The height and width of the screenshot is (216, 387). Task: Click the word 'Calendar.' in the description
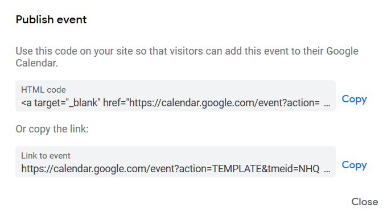(x=37, y=63)
